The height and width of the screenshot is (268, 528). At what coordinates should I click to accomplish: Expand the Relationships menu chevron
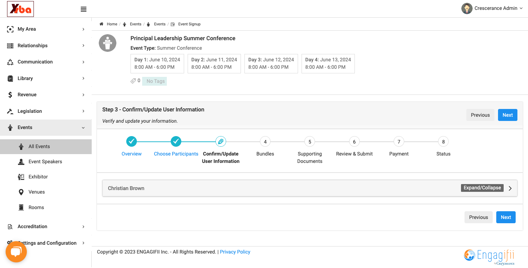(83, 45)
